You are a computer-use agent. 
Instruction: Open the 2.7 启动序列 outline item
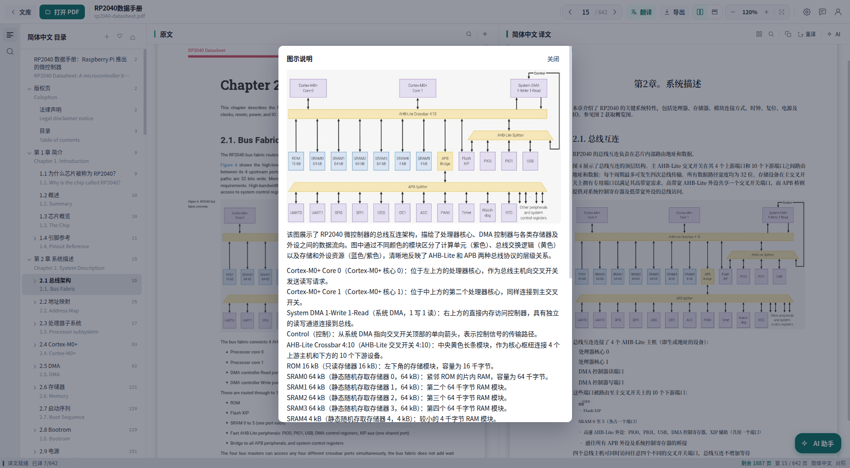pyautogui.click(x=82, y=412)
